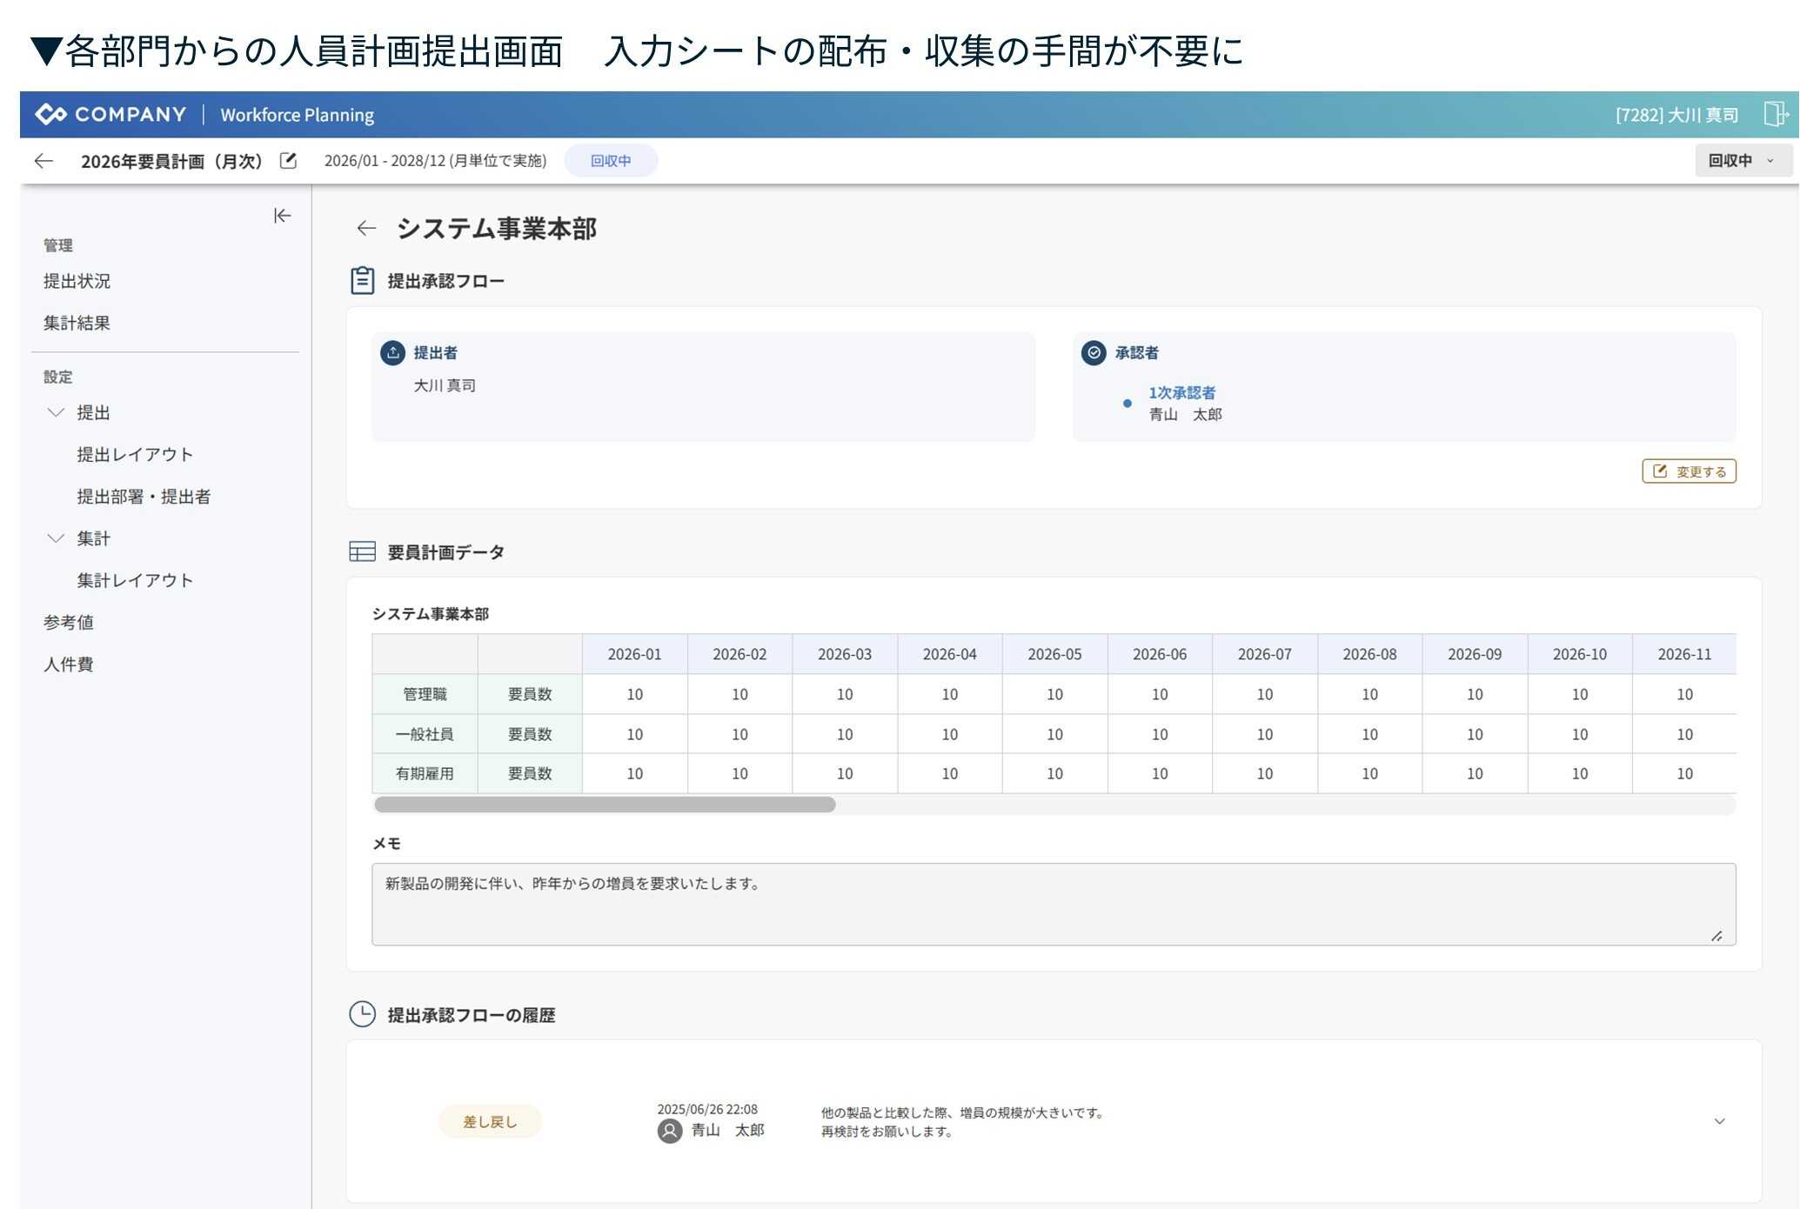Expand the 差し戻し history entry chevron
1800x1209 pixels.
[x=1719, y=1121]
